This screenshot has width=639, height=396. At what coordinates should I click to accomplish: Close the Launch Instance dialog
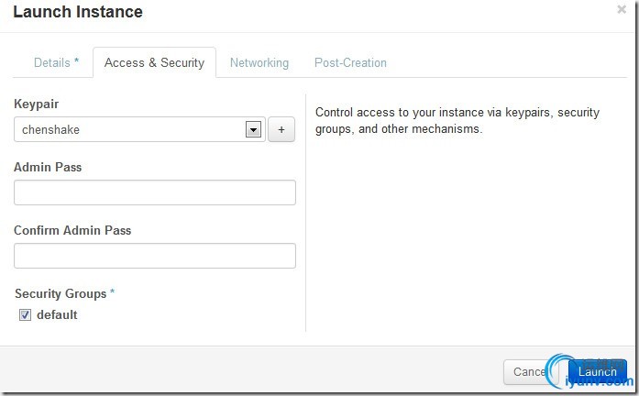pyautogui.click(x=622, y=10)
